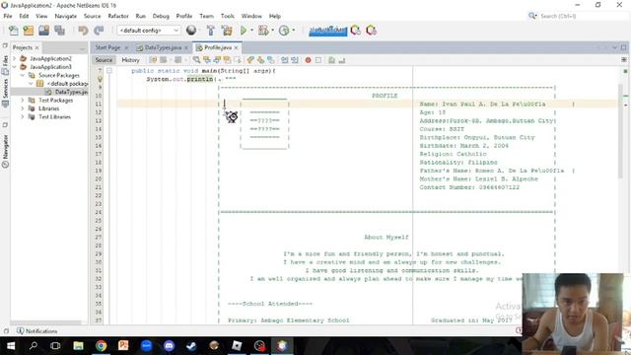The width and height of the screenshot is (631, 355).
Task: Click the Last Edit editor toolbar icon
Action: click(153, 60)
